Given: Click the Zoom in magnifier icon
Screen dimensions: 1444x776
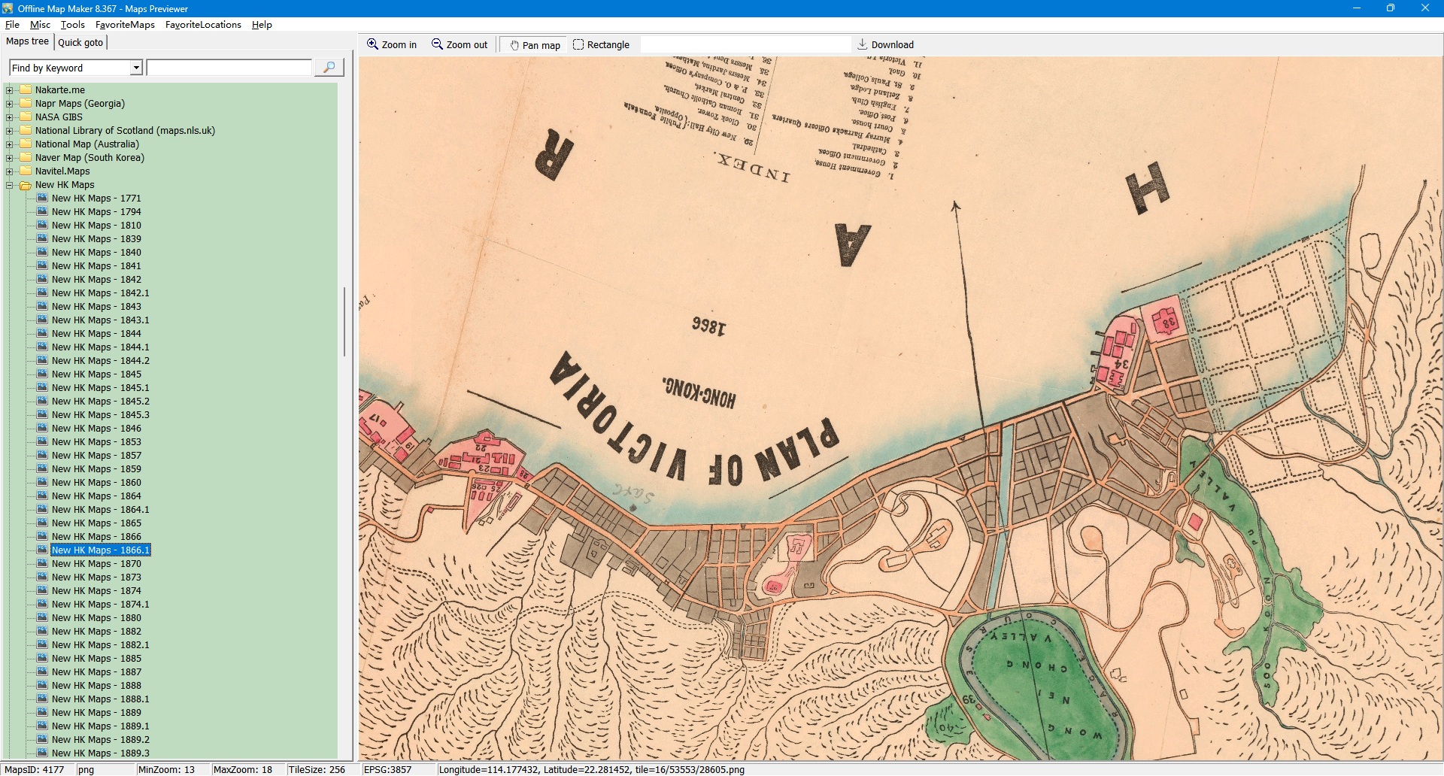Looking at the screenshot, I should click(372, 44).
